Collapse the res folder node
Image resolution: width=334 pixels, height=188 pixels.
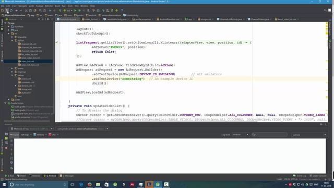9,33
